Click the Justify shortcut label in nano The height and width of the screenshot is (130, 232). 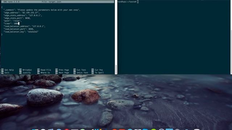(x=26, y=73)
